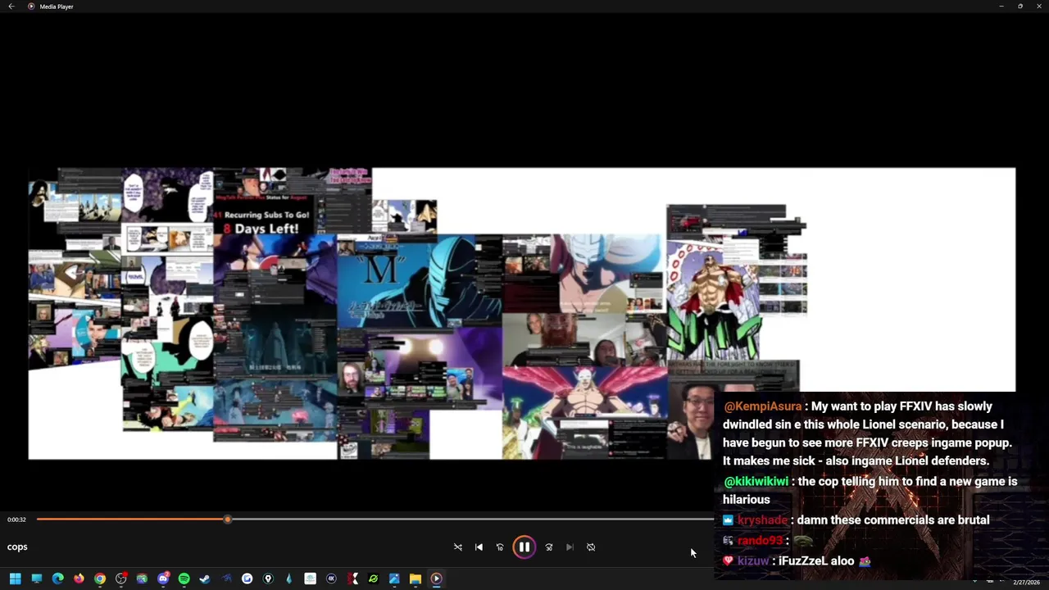Pause the video playback
This screenshot has width=1049, height=590.
click(x=524, y=547)
